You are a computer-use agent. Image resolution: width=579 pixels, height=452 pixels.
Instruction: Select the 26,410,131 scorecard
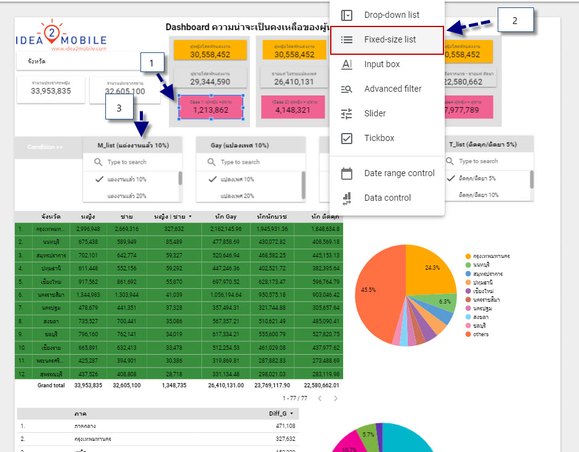tap(294, 78)
